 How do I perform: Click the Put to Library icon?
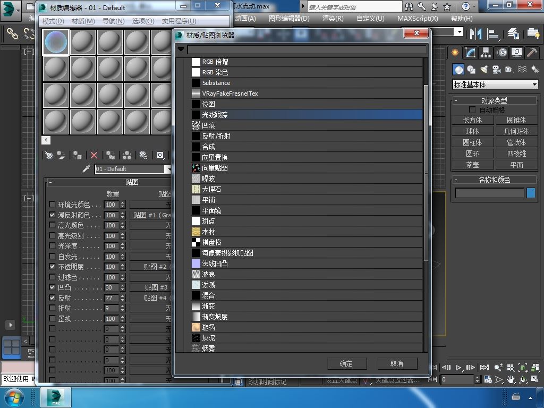tap(143, 155)
